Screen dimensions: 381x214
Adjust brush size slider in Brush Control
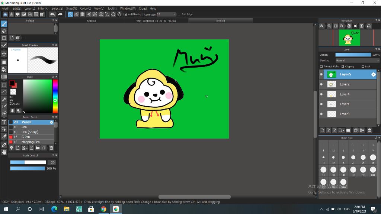(x=28, y=162)
